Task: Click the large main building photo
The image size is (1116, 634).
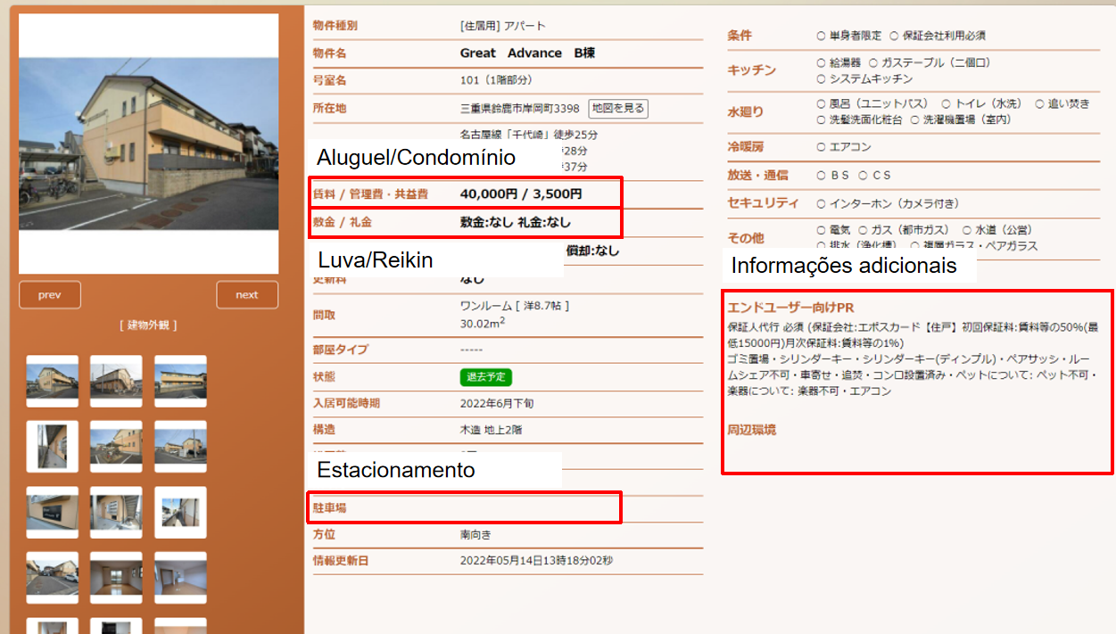Action: coord(148,144)
